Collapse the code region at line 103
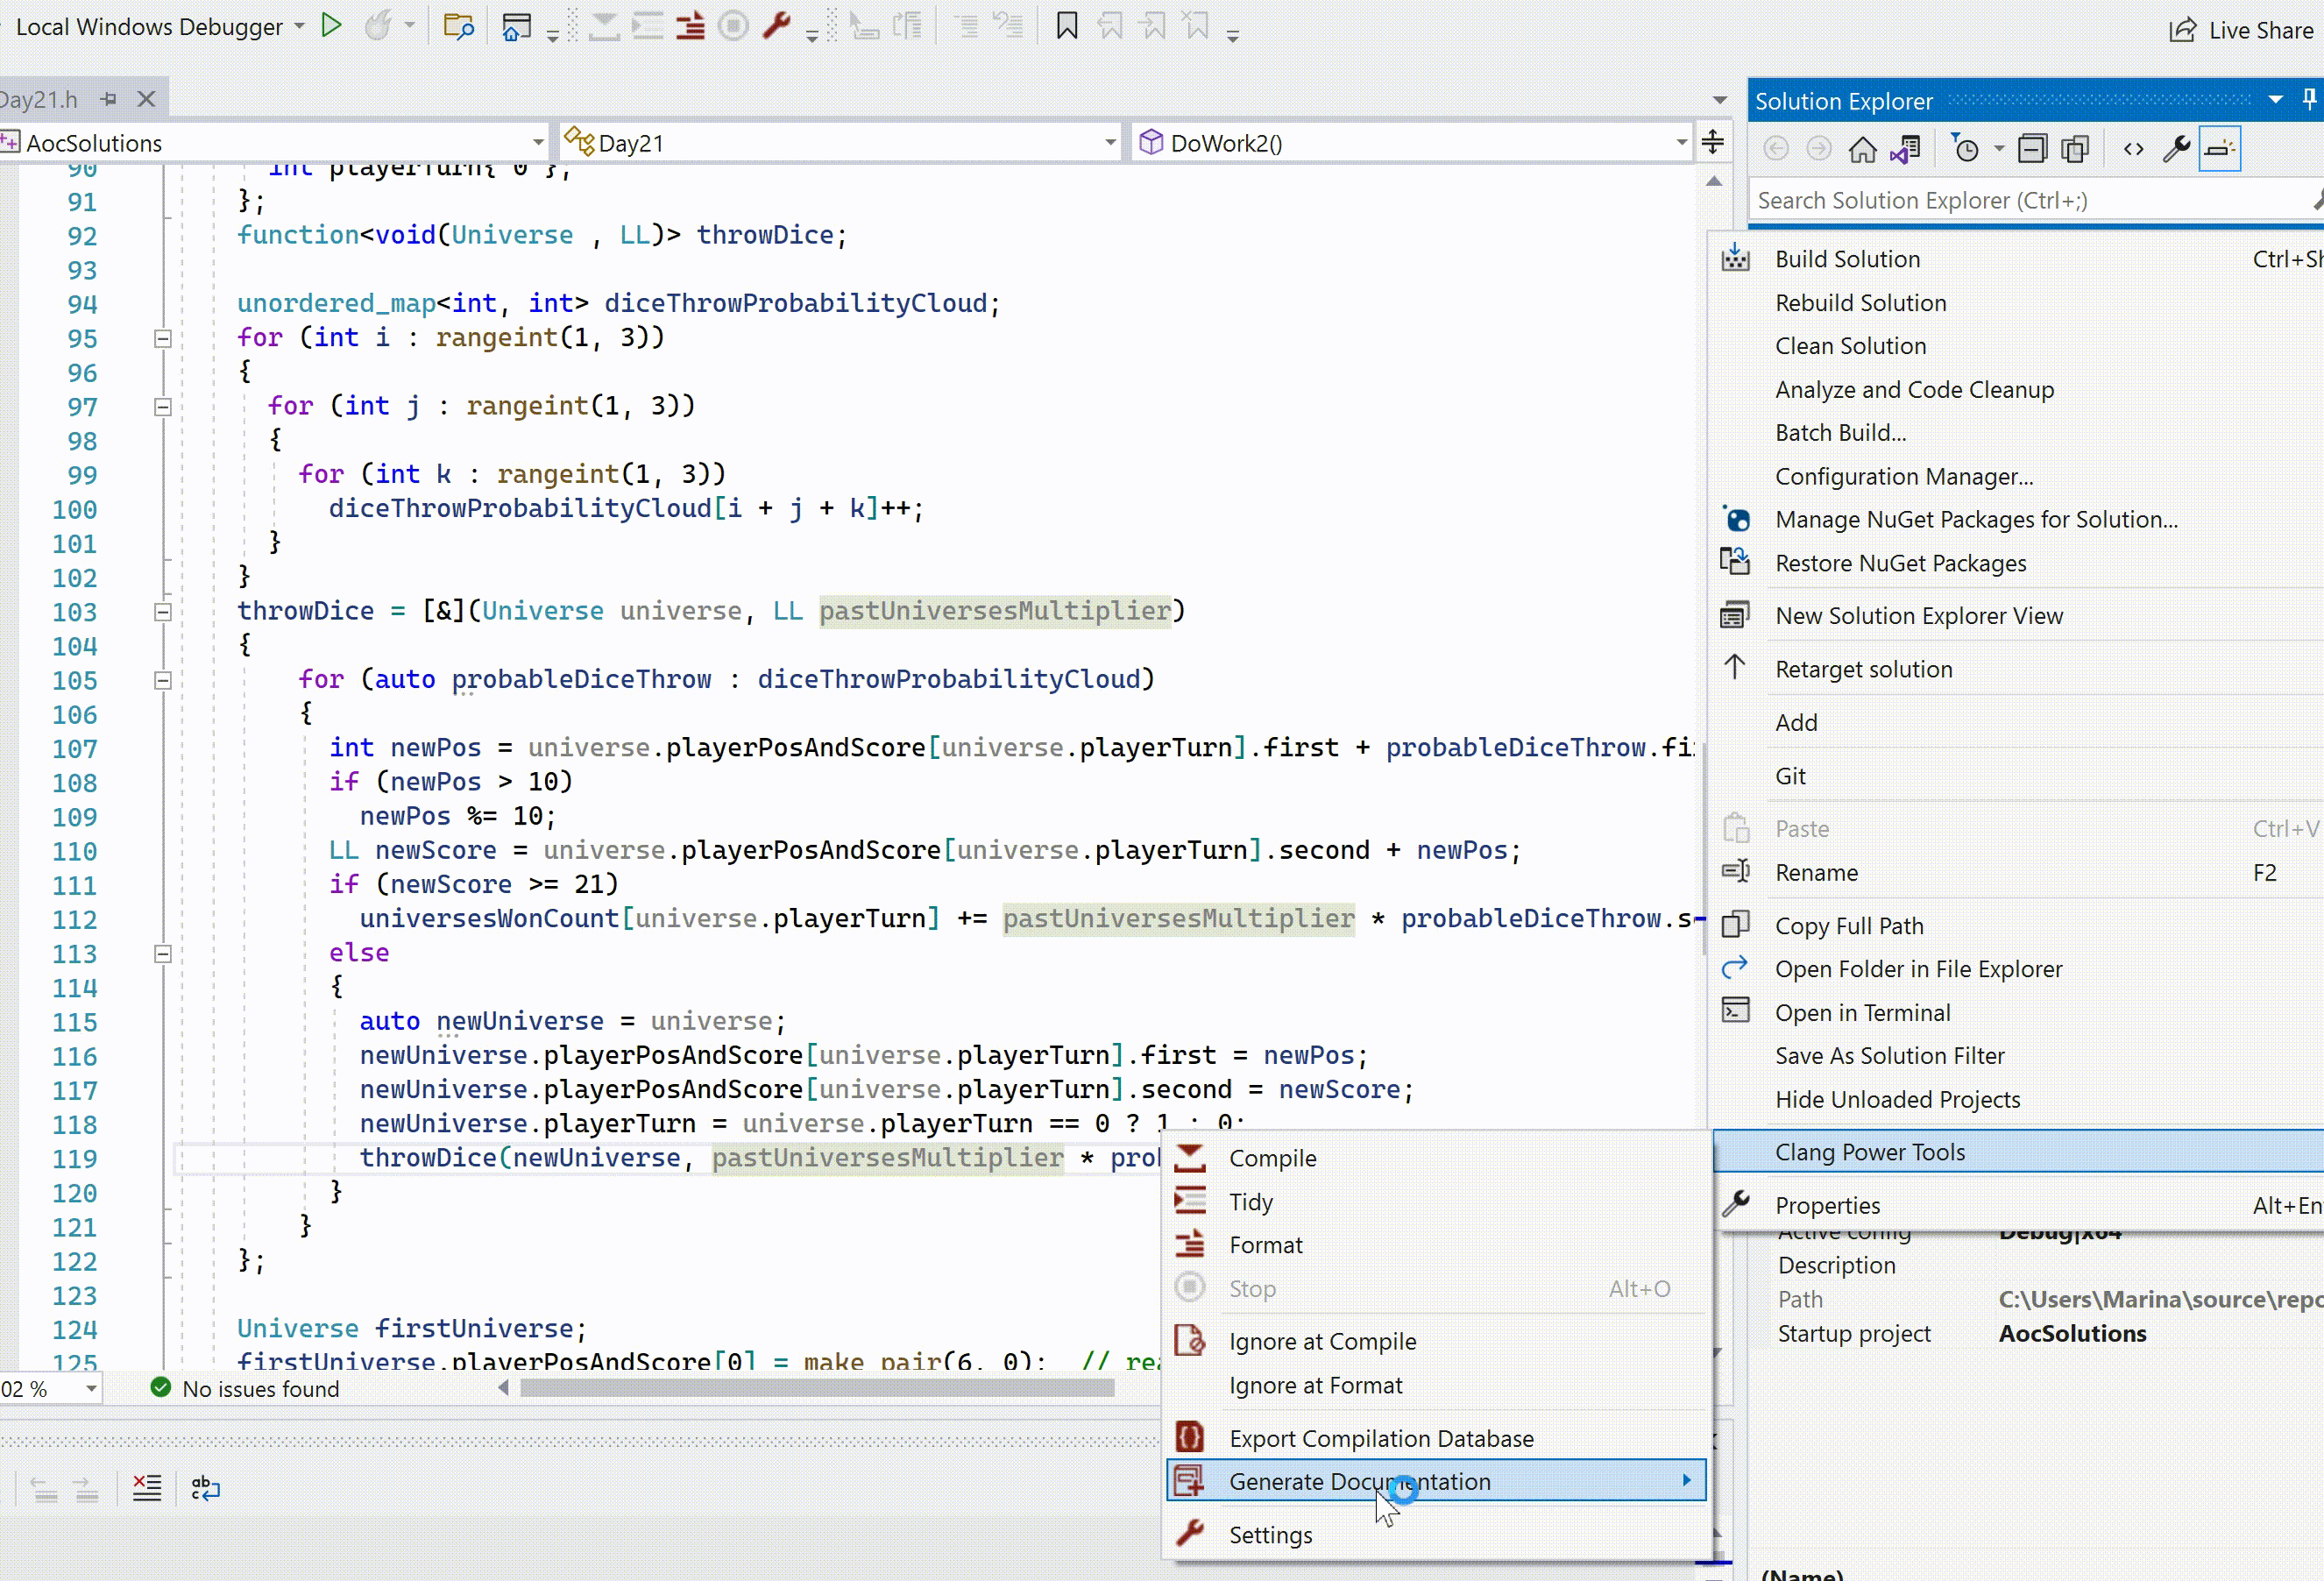Screen dimensions: 2324x1581 (162, 612)
